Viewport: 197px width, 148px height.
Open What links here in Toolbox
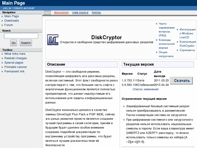click(15, 54)
